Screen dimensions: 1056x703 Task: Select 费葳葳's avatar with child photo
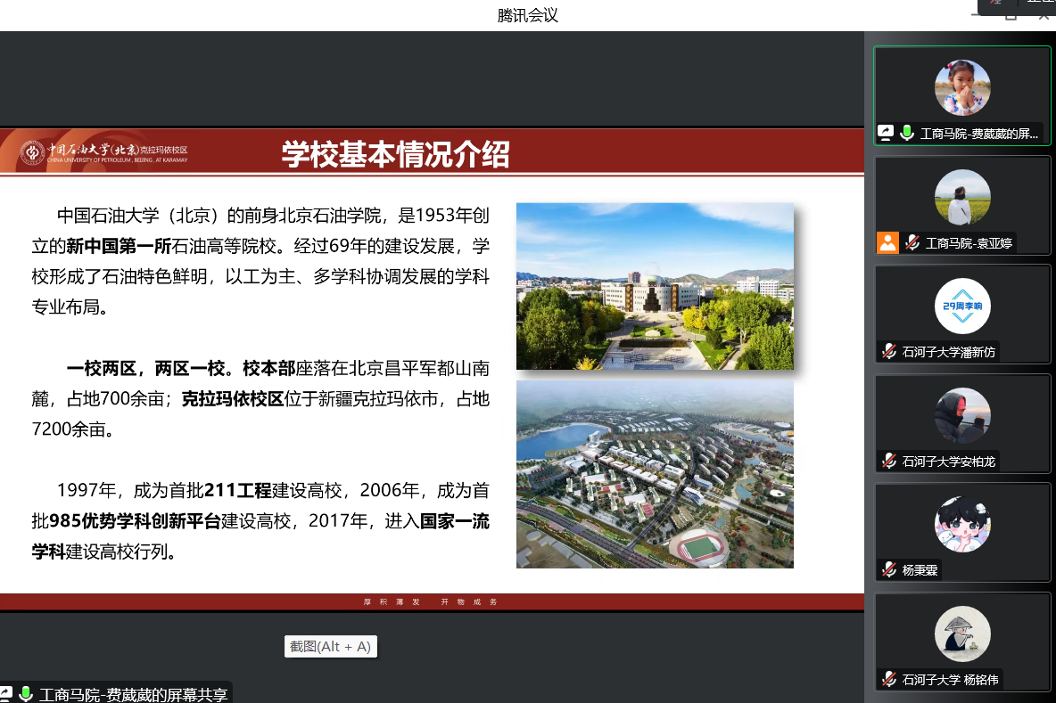[x=962, y=87]
